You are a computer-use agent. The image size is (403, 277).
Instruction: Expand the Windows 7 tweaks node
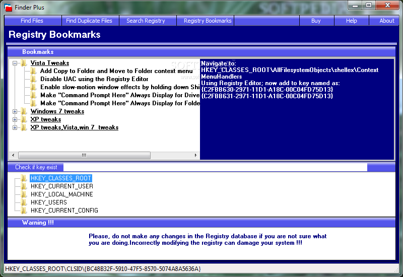point(15,111)
